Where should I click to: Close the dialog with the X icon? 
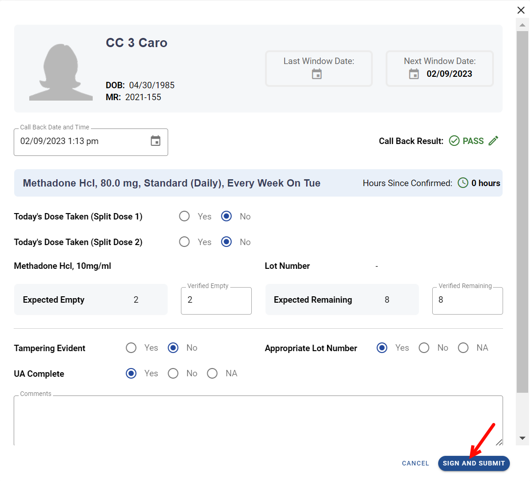521,10
